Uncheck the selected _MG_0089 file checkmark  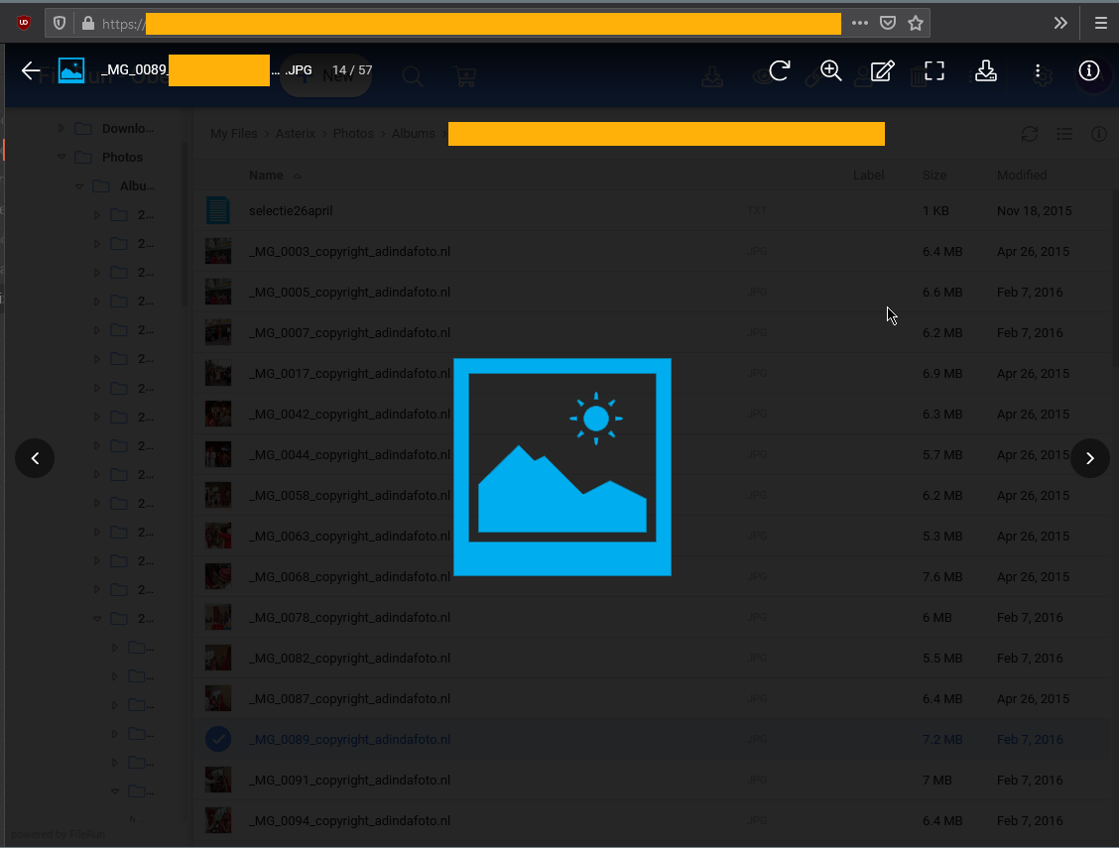[x=217, y=739]
